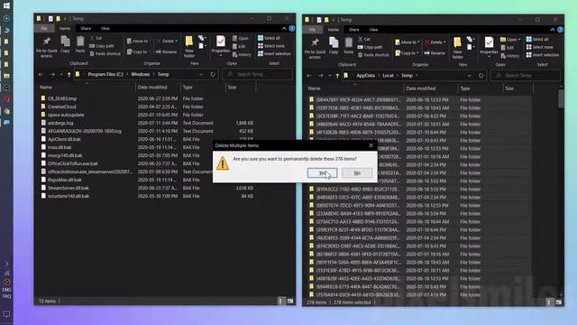The image size is (577, 325).
Task: Switch to View tab in right window
Action: pos(373,30)
